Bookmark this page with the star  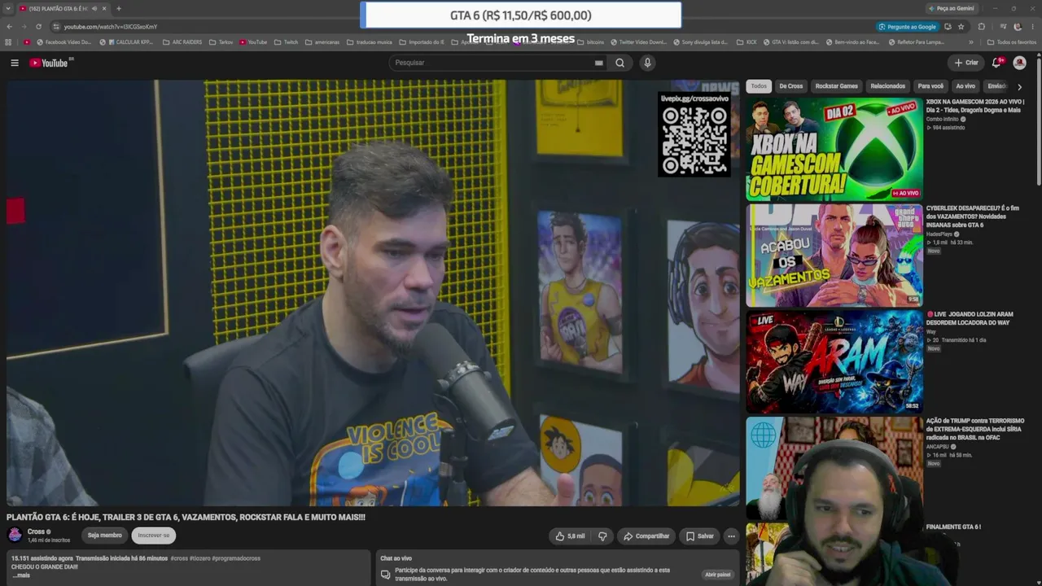961,27
